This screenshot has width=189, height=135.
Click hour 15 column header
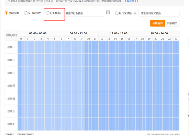[x=122, y=39]
